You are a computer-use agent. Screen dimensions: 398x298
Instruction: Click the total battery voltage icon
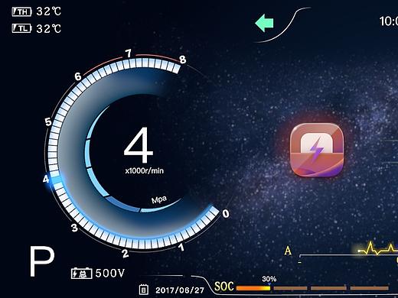pyautogui.click(x=81, y=274)
